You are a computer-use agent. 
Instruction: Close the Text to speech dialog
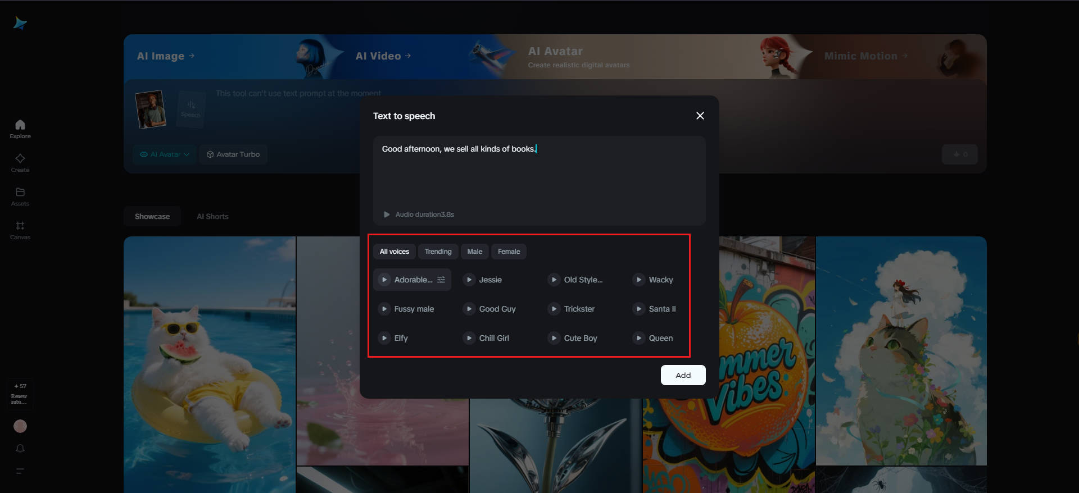[700, 116]
